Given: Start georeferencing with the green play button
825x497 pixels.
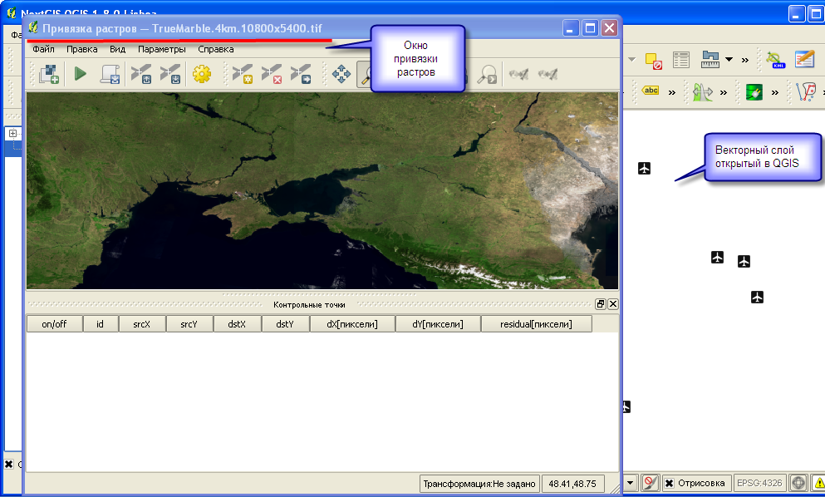Looking at the screenshot, I should [x=80, y=74].
